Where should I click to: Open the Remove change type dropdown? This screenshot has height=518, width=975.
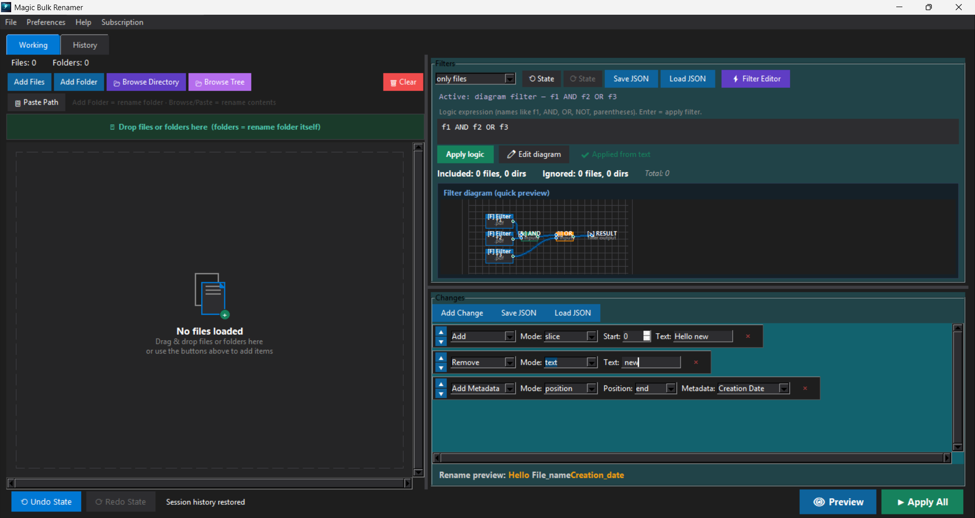coord(510,362)
